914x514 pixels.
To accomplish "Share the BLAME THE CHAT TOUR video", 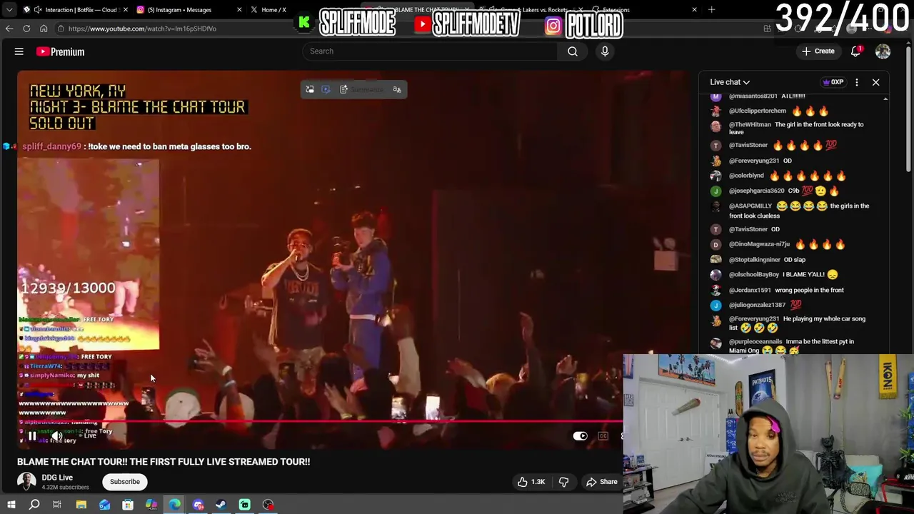I will [602, 482].
